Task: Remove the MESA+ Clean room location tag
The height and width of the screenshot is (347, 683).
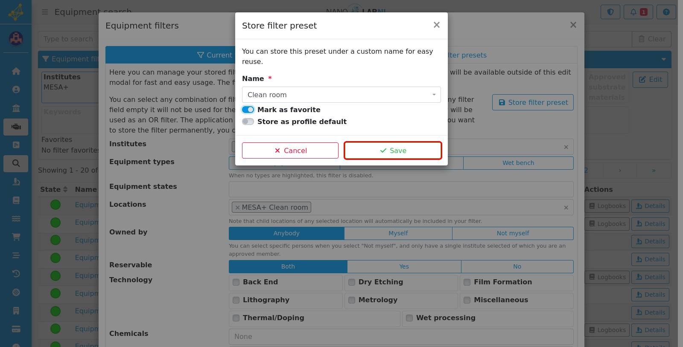Action: (x=238, y=208)
